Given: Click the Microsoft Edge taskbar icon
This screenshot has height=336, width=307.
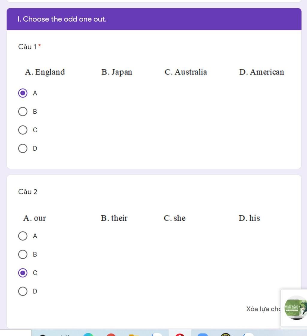Looking at the screenshot, I should [88, 334].
